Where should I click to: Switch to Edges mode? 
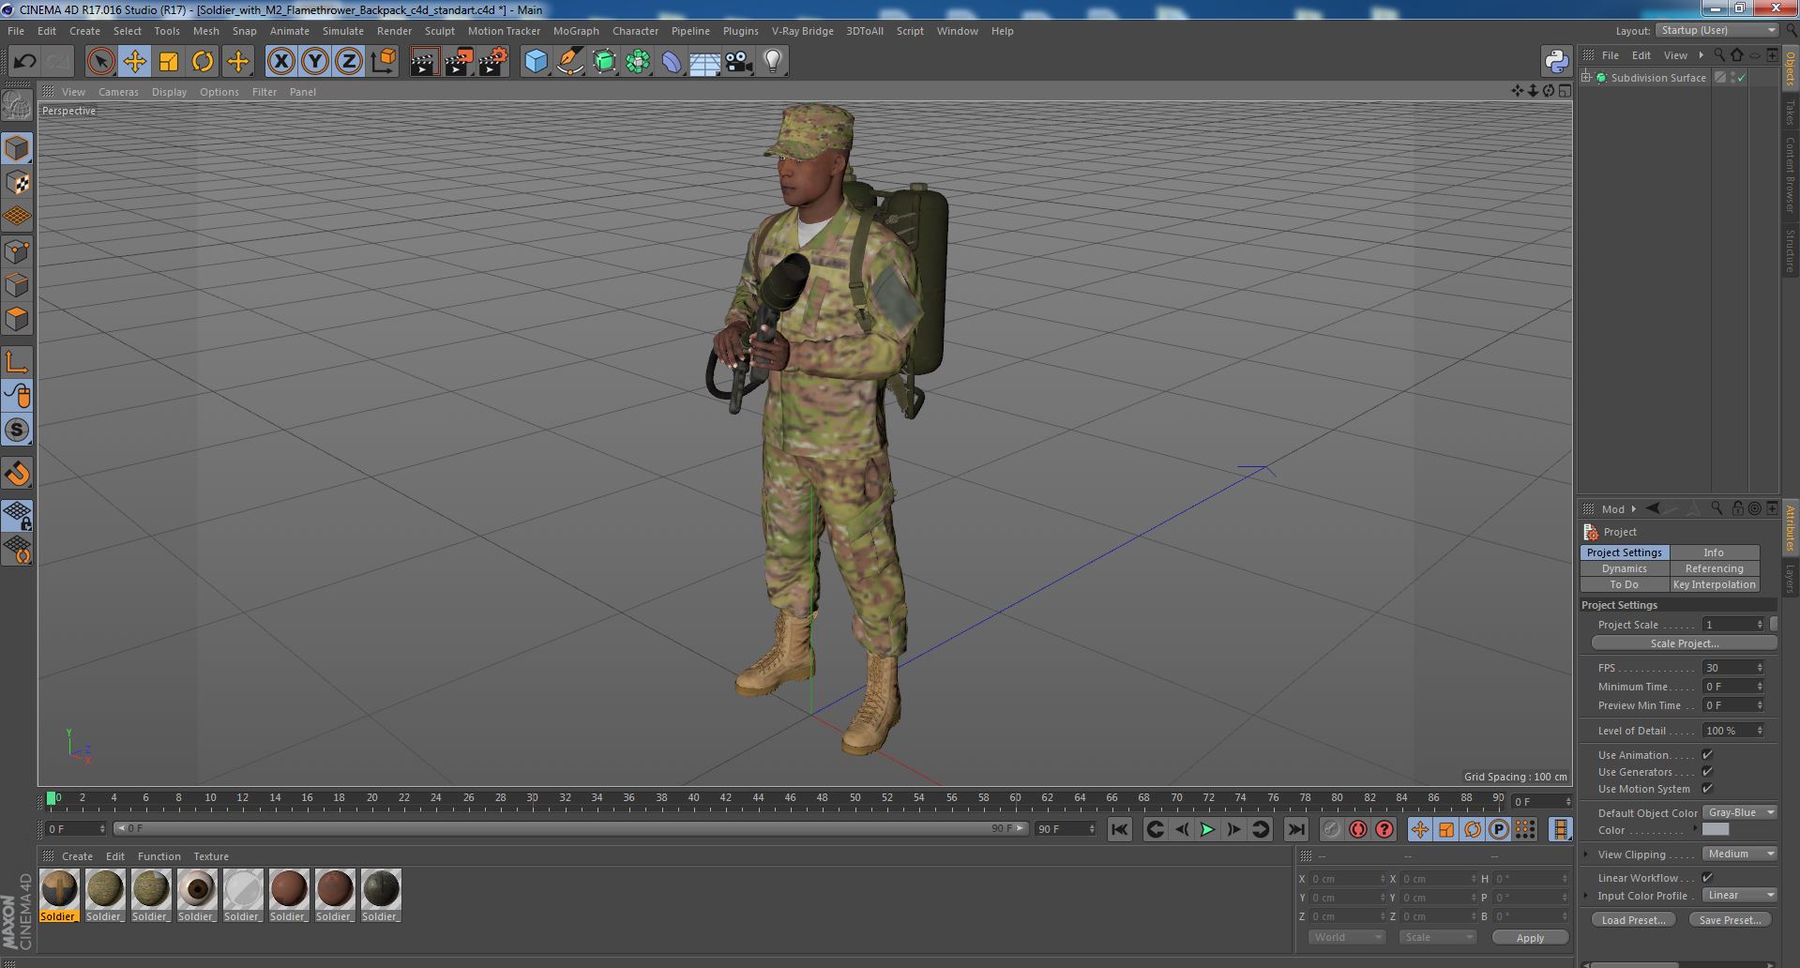click(x=17, y=285)
